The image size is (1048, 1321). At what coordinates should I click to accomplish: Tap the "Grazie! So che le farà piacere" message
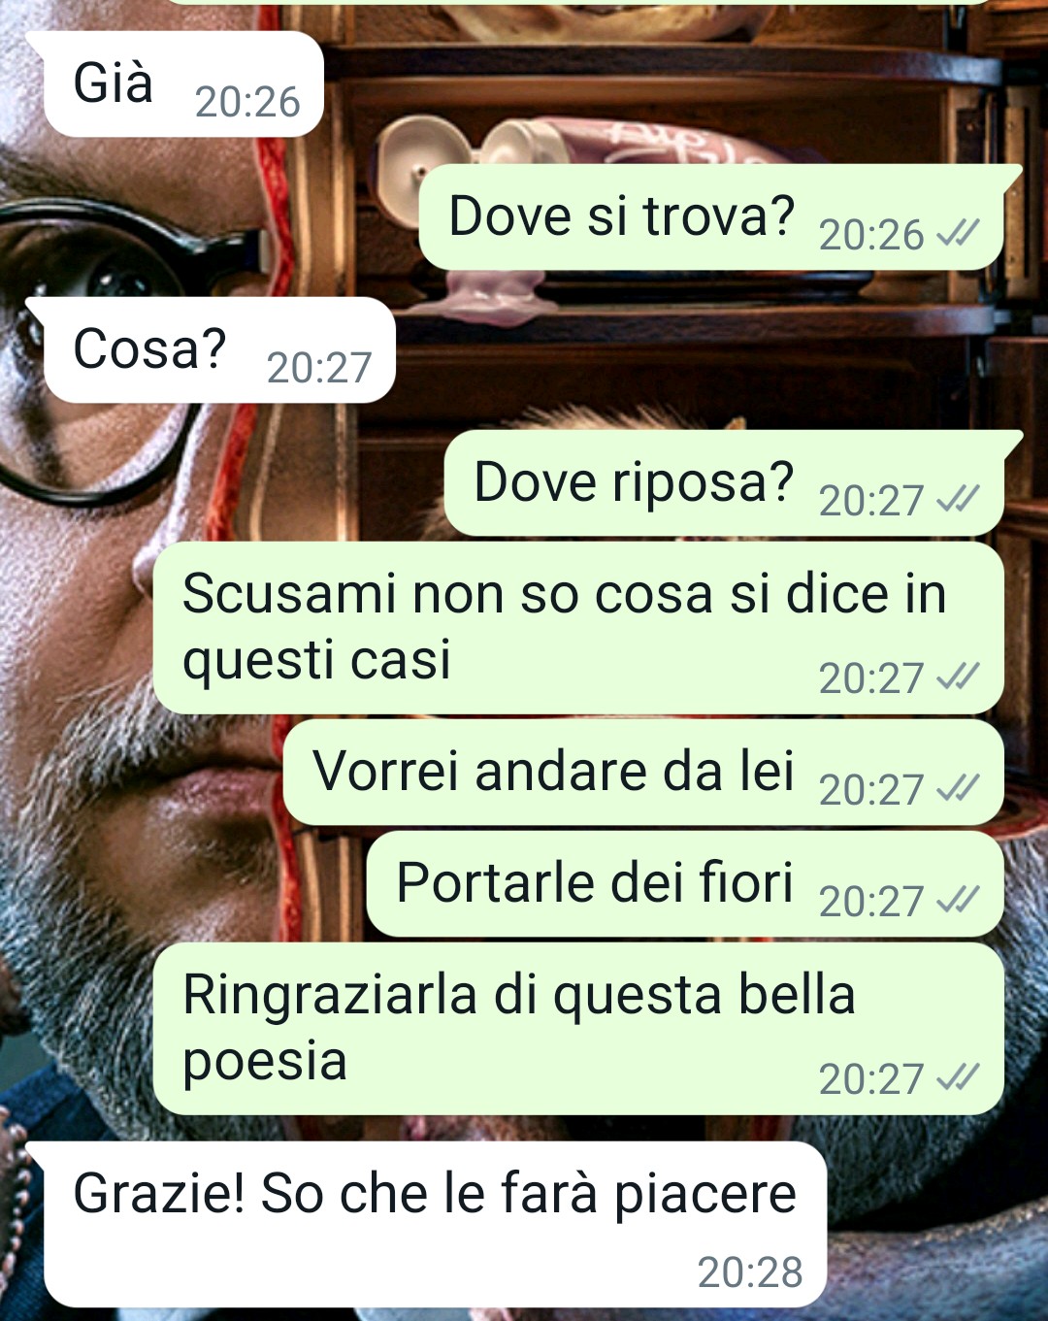[x=435, y=1225]
